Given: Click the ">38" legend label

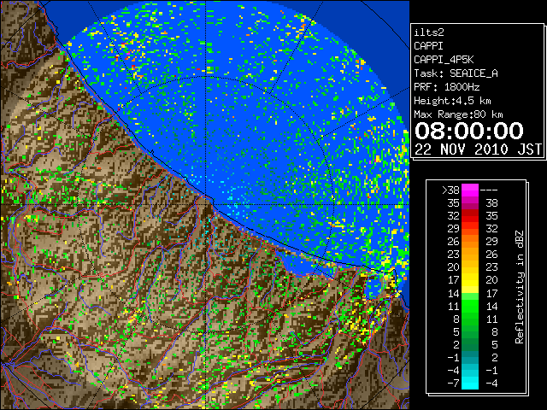Looking at the screenshot, I should (x=450, y=190).
